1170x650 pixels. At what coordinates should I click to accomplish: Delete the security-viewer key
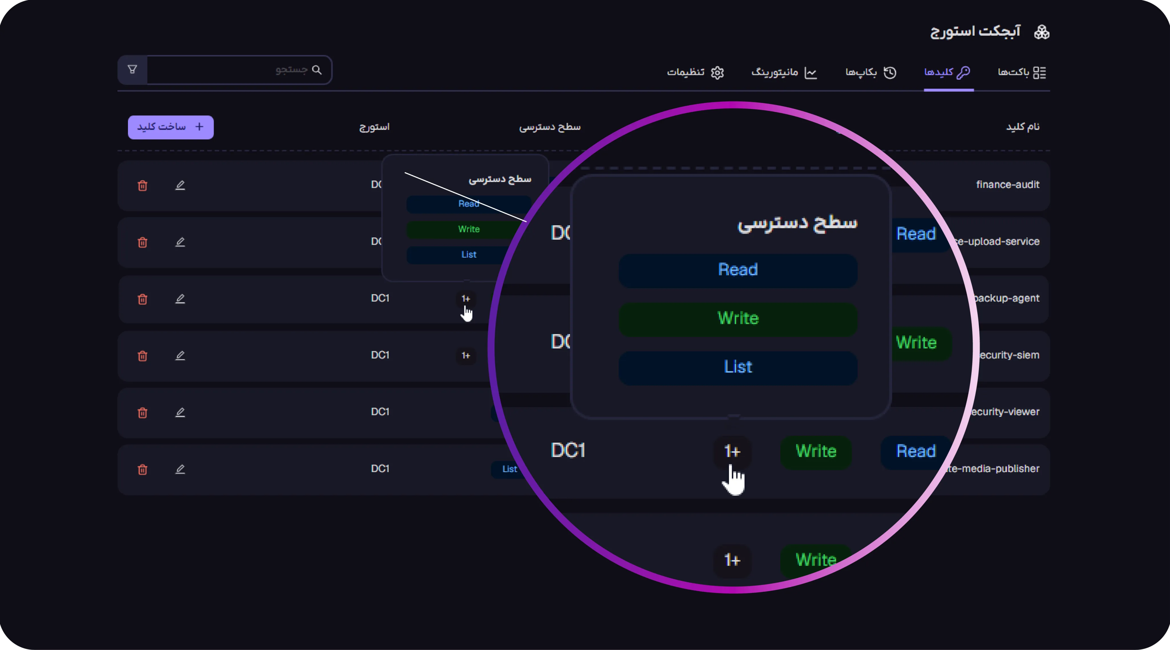[143, 412]
